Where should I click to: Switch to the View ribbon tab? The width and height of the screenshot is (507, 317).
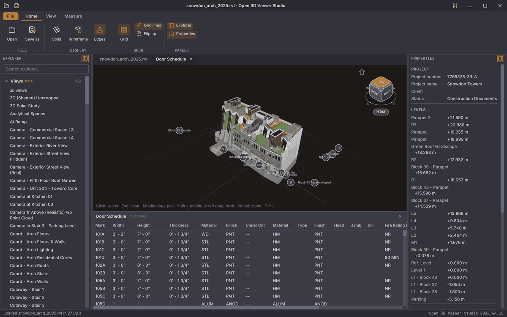tap(51, 16)
